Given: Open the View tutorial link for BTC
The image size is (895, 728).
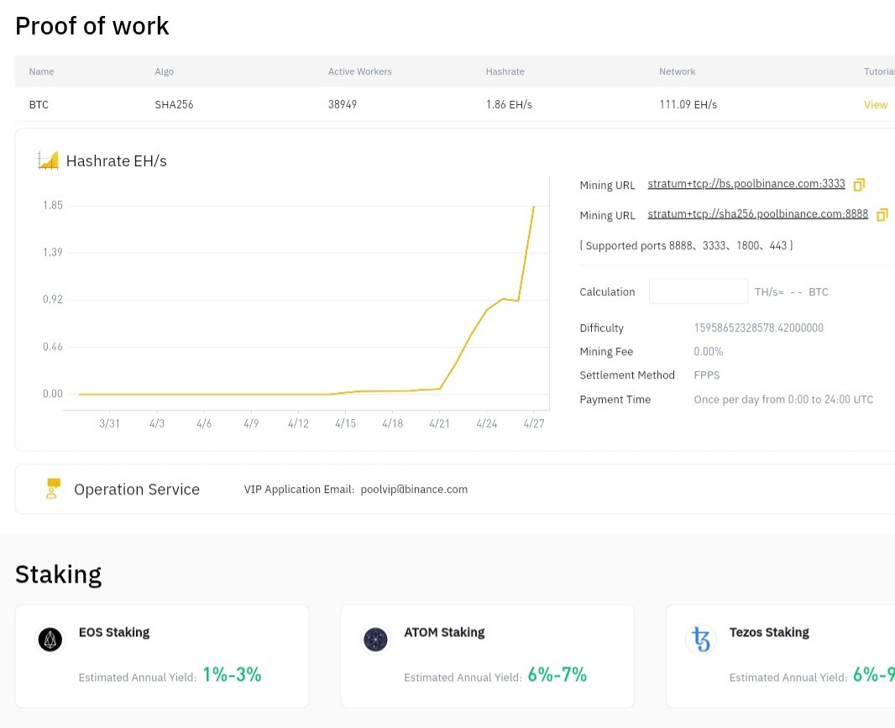Looking at the screenshot, I should [876, 104].
